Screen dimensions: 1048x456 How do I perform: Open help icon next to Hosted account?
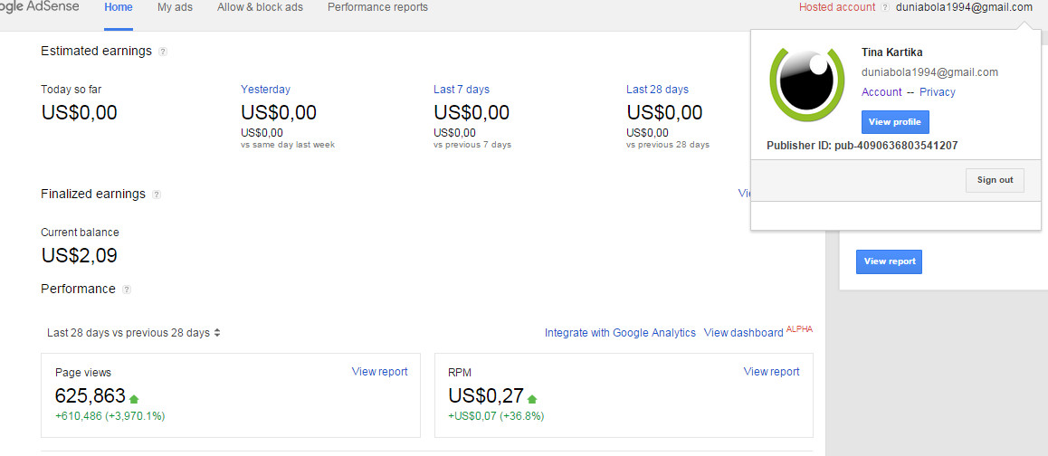tap(886, 7)
